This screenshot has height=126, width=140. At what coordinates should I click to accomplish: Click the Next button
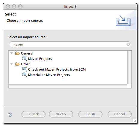[x=61, y=114]
